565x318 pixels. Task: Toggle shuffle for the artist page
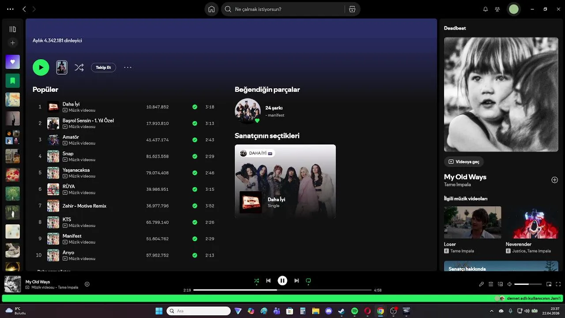coord(79,68)
